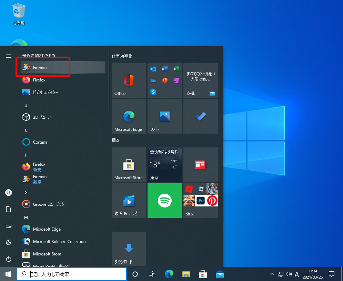Open the weather tile for 東京
Viewport: 343px width, 281px height.
(164, 165)
